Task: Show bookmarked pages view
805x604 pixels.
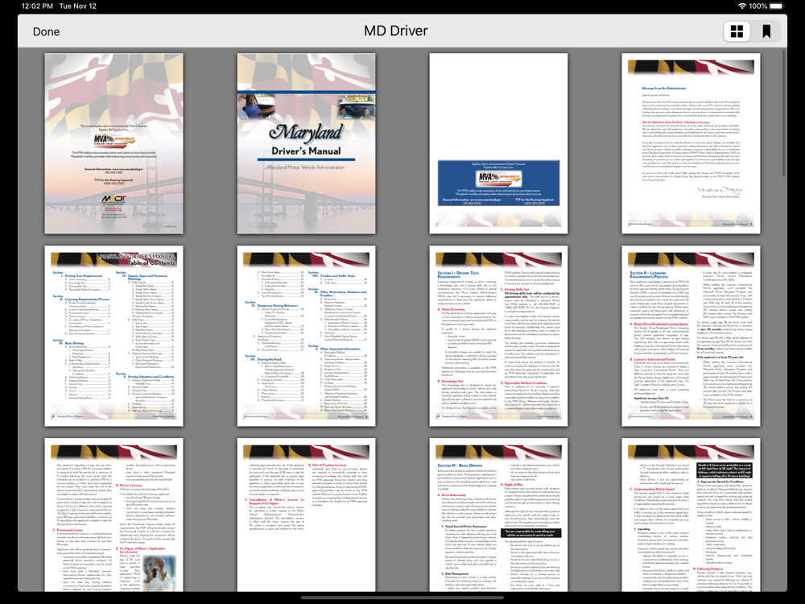Action: click(x=766, y=31)
